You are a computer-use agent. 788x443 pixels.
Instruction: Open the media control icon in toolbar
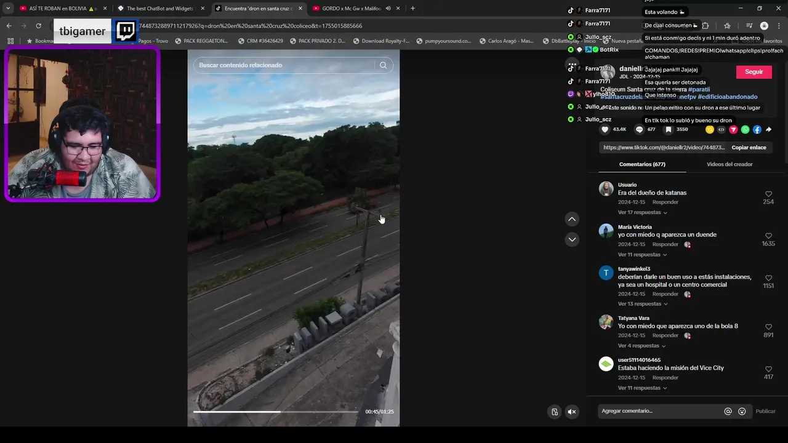(x=749, y=26)
